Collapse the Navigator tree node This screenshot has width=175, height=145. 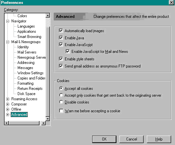(x=7, y=21)
